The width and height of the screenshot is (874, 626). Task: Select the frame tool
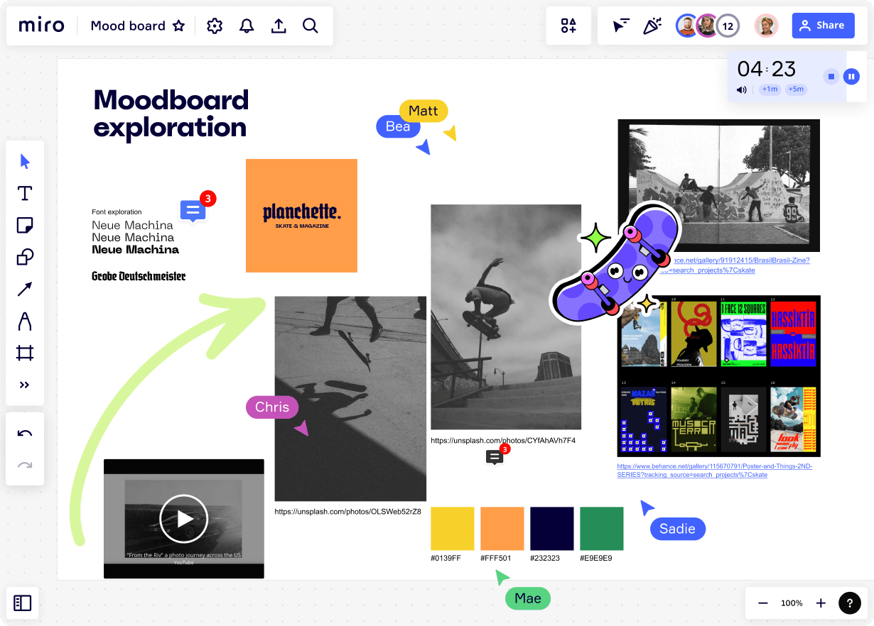(24, 353)
